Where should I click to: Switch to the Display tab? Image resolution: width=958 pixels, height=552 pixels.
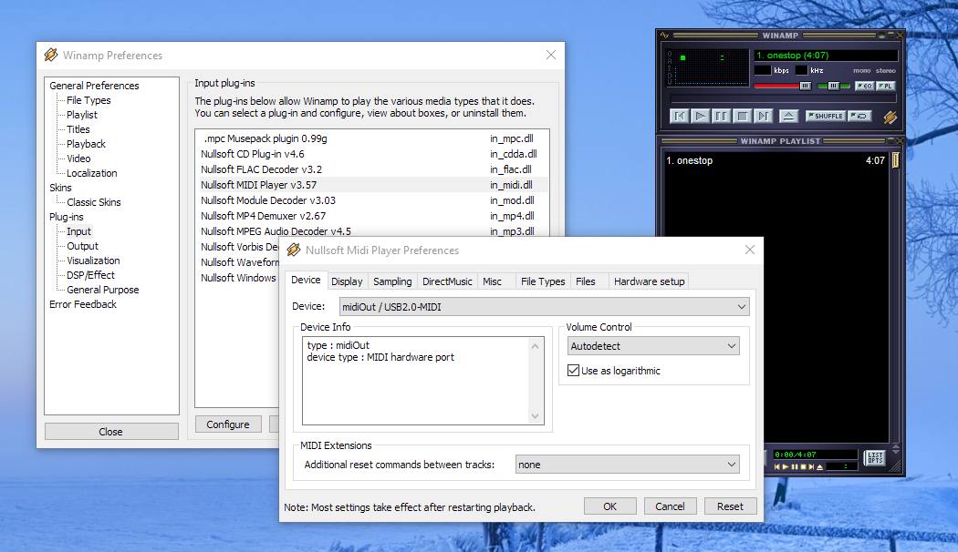click(x=347, y=281)
